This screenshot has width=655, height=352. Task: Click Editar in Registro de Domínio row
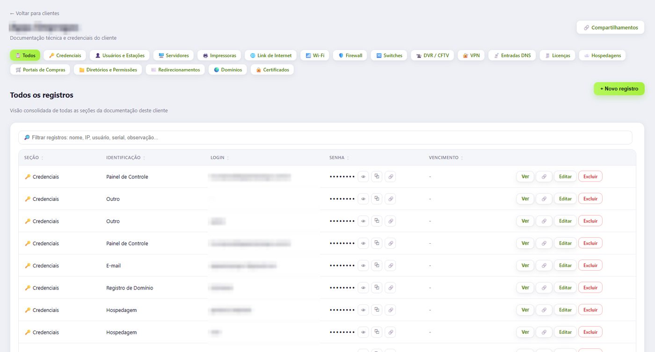(565, 288)
